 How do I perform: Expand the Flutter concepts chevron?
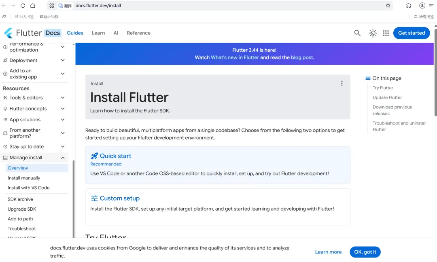63,109
